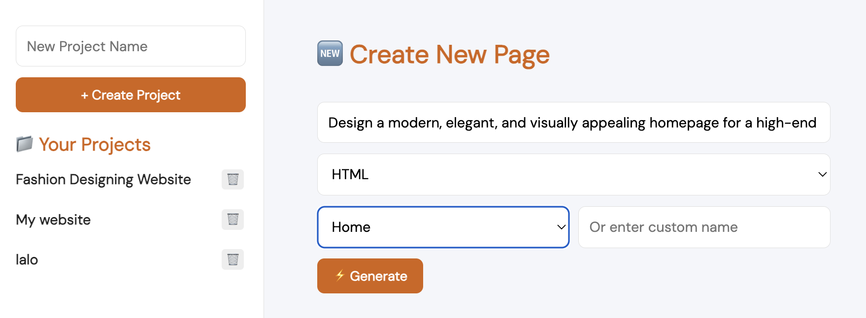Click trash icon beside My website

pos(233,220)
